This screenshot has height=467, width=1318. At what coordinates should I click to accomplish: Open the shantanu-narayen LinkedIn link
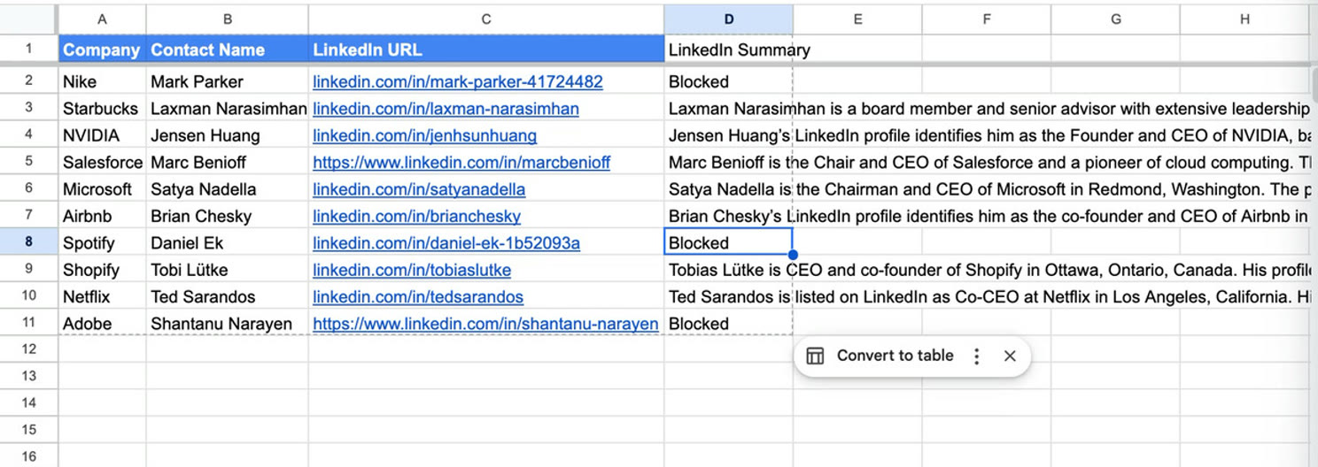point(485,324)
